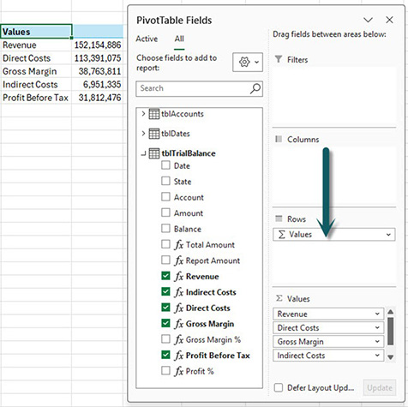This screenshot has height=407, width=408.
Task: Expand the tblDates table node
Action: point(143,134)
